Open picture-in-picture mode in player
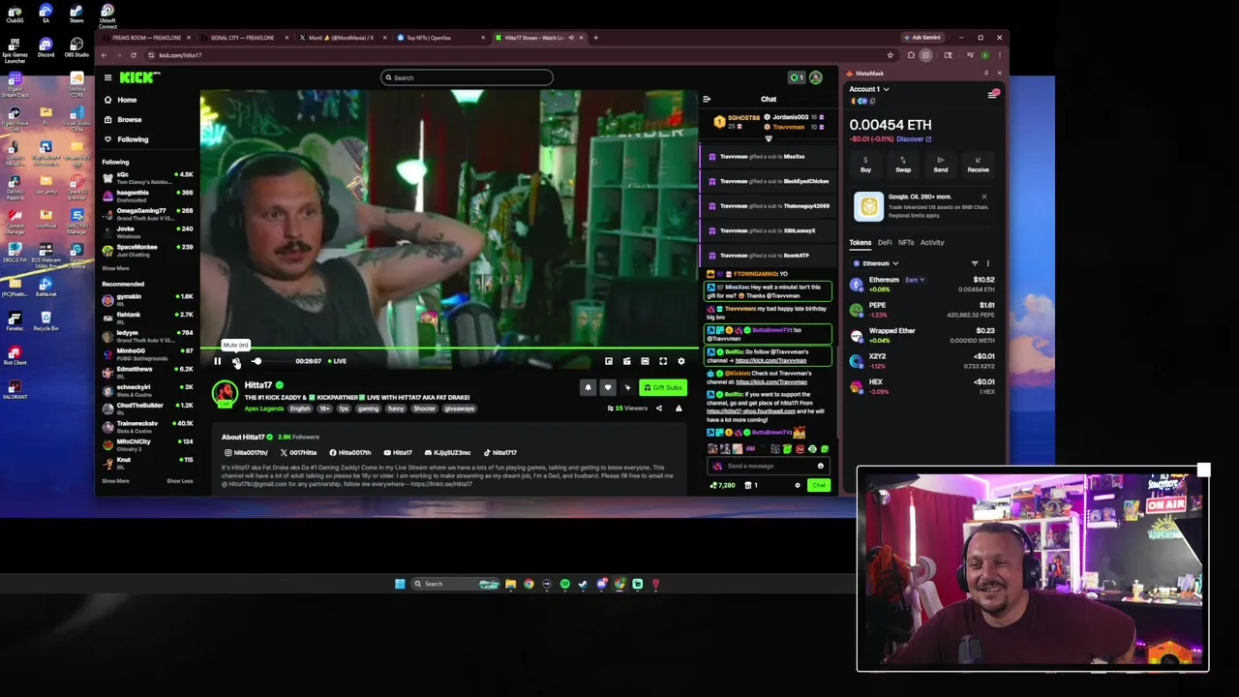The image size is (1239, 697). pyautogui.click(x=609, y=361)
